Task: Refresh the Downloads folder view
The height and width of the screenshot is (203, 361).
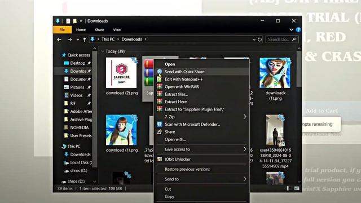Action: (259, 39)
